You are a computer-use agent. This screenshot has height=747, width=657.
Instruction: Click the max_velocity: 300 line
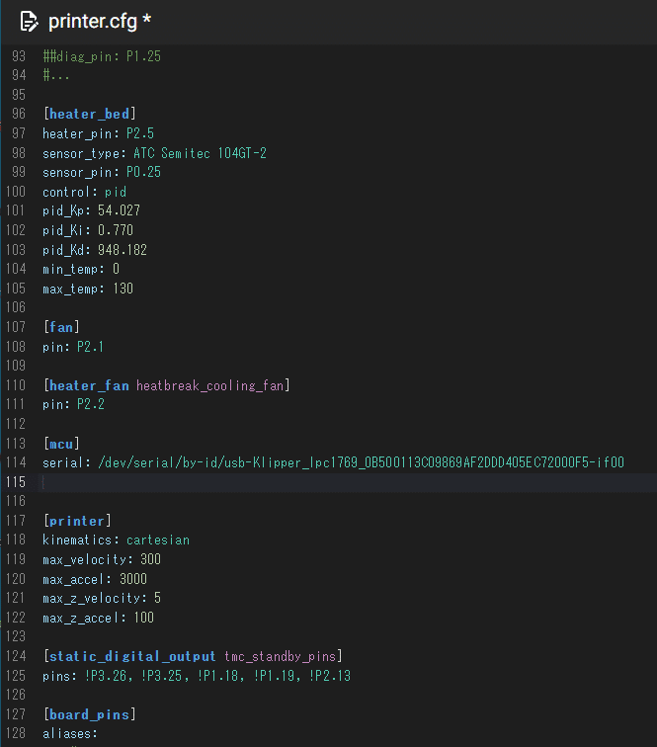[102, 559]
